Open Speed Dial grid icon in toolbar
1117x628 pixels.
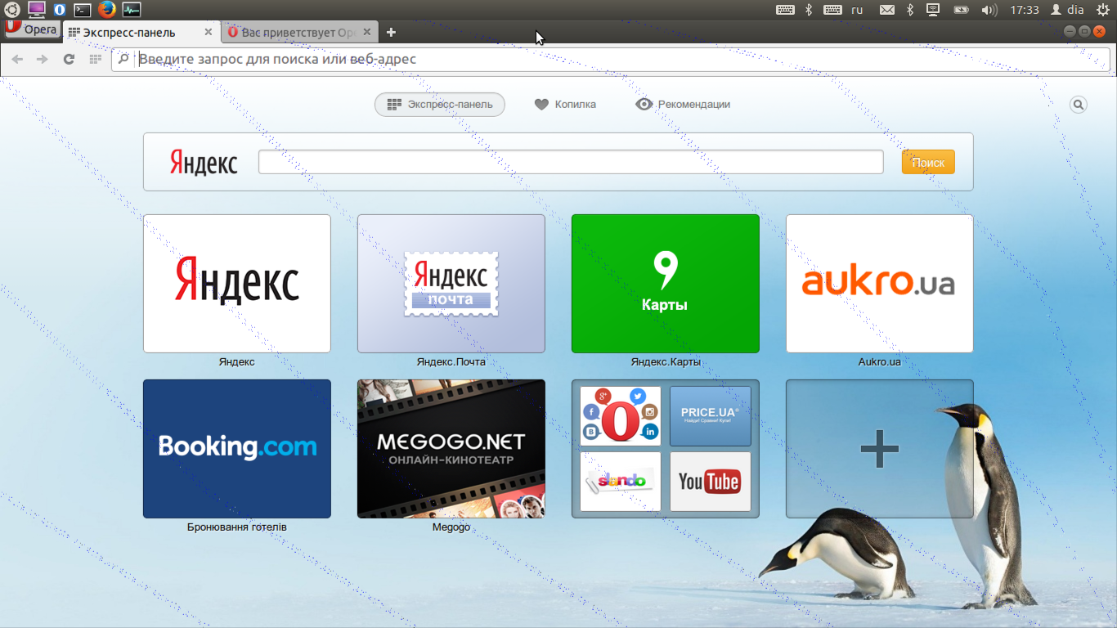95,59
